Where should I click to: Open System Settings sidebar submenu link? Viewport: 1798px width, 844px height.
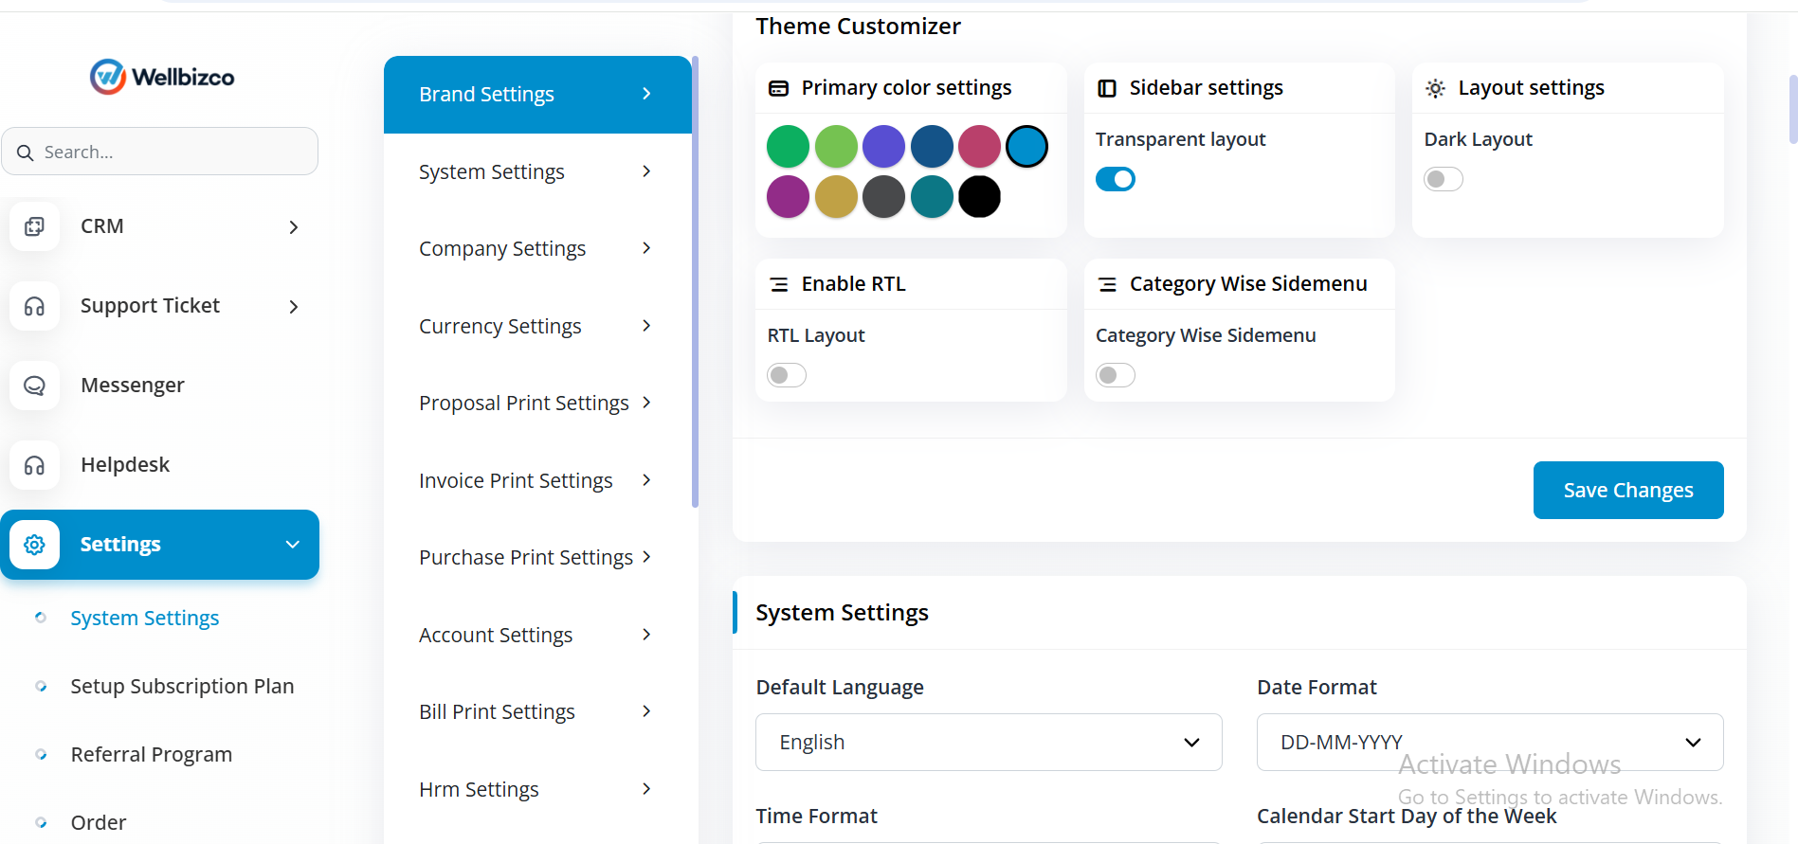pos(145,618)
